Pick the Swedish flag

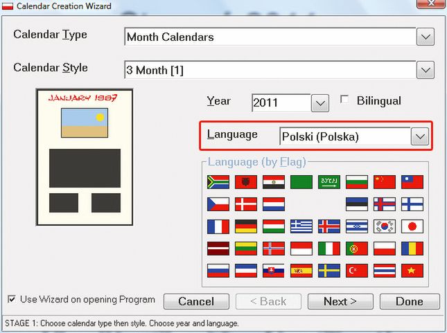[329, 271]
